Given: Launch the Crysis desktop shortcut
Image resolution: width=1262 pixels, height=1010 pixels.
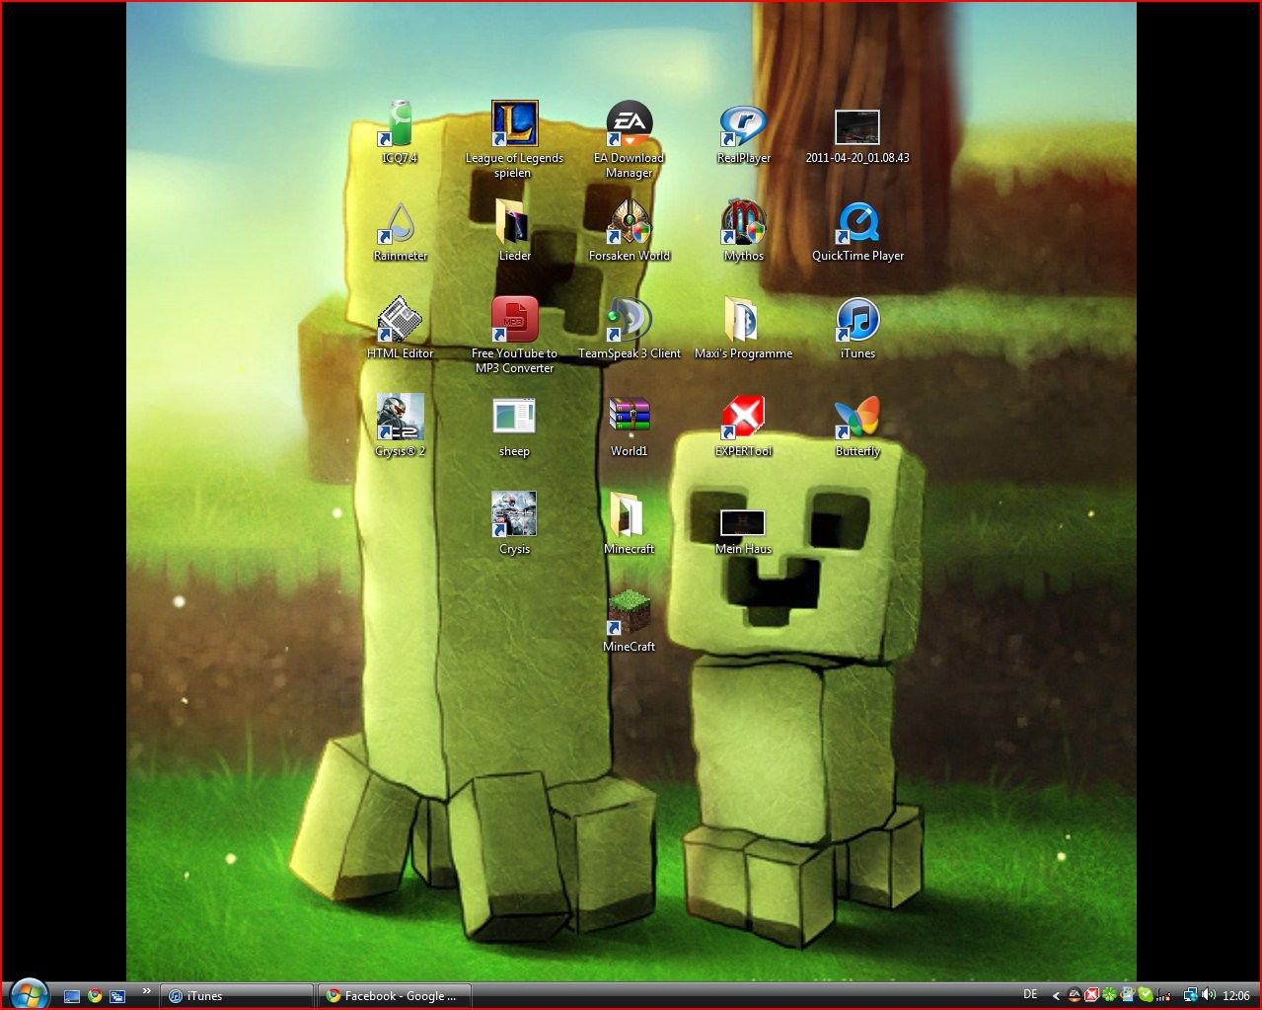Looking at the screenshot, I should click(514, 524).
